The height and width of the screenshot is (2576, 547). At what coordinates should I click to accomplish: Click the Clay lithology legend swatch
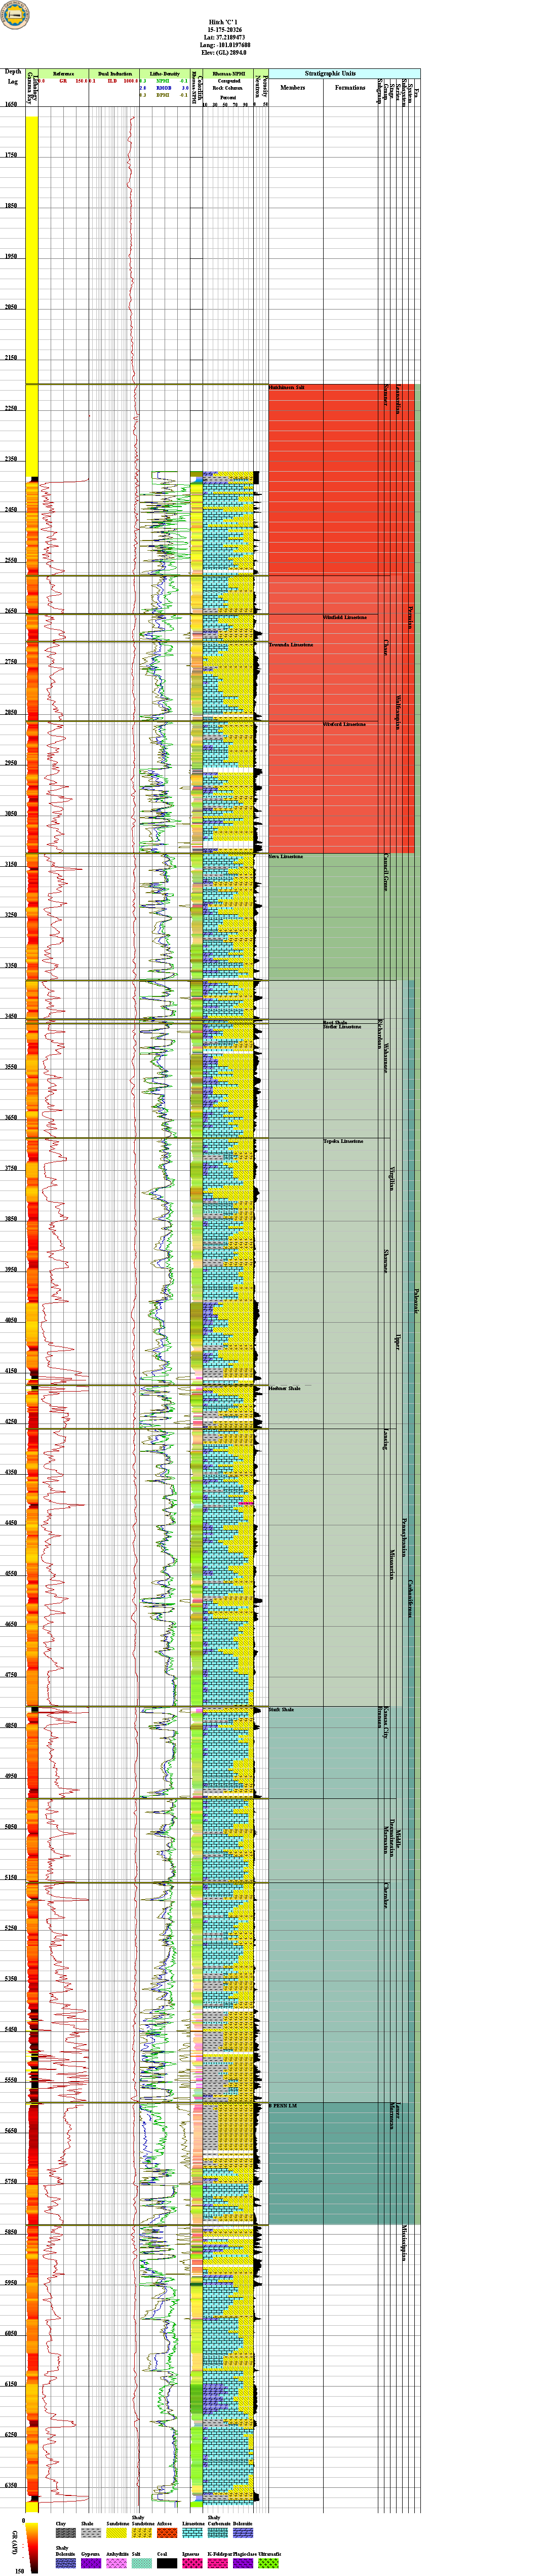65,2534
